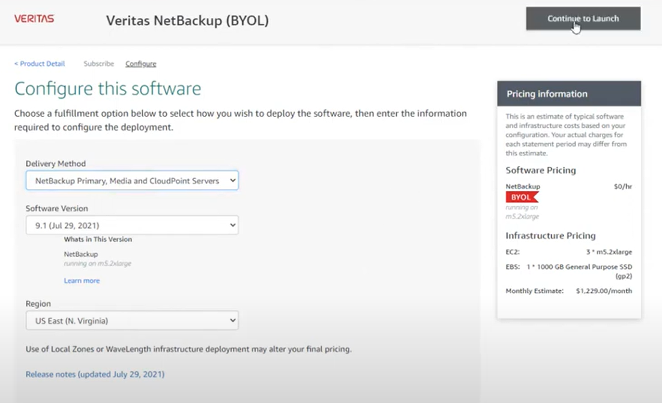Click the Delivery Method label

(x=56, y=164)
